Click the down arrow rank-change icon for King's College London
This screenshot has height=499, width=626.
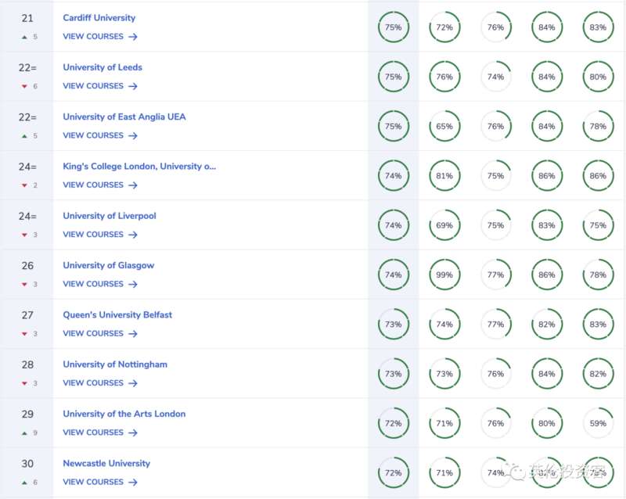[24, 185]
